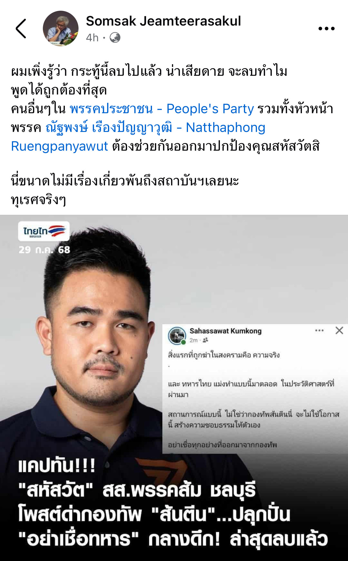Image resolution: width=348 pixels, height=561 pixels.
Task: Tap the Somsak Jeamteerasakul author name
Action: [163, 21]
